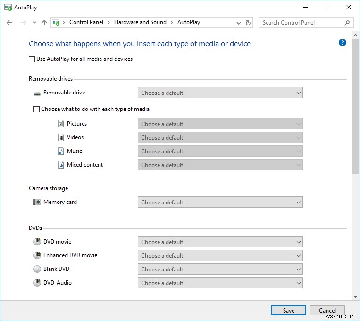Click the Memory card label
360x321 pixels.
coord(60,202)
